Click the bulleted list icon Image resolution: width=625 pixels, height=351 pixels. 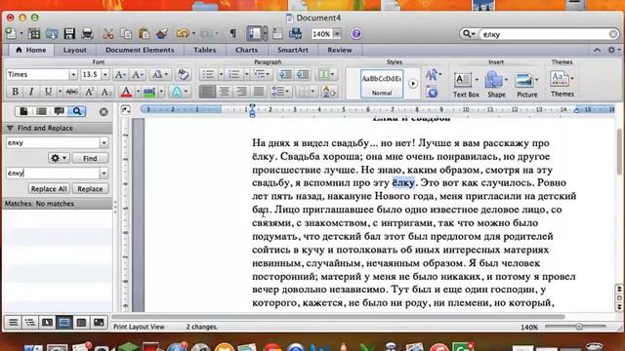208,74
